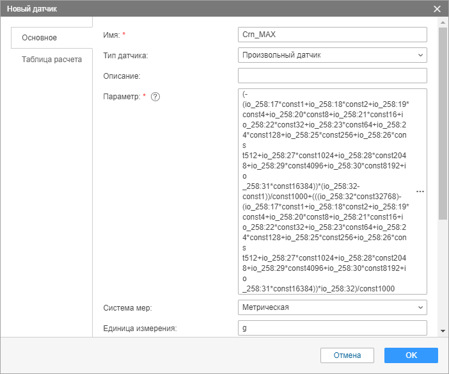Click the help icon next to Параметр

(x=155, y=97)
